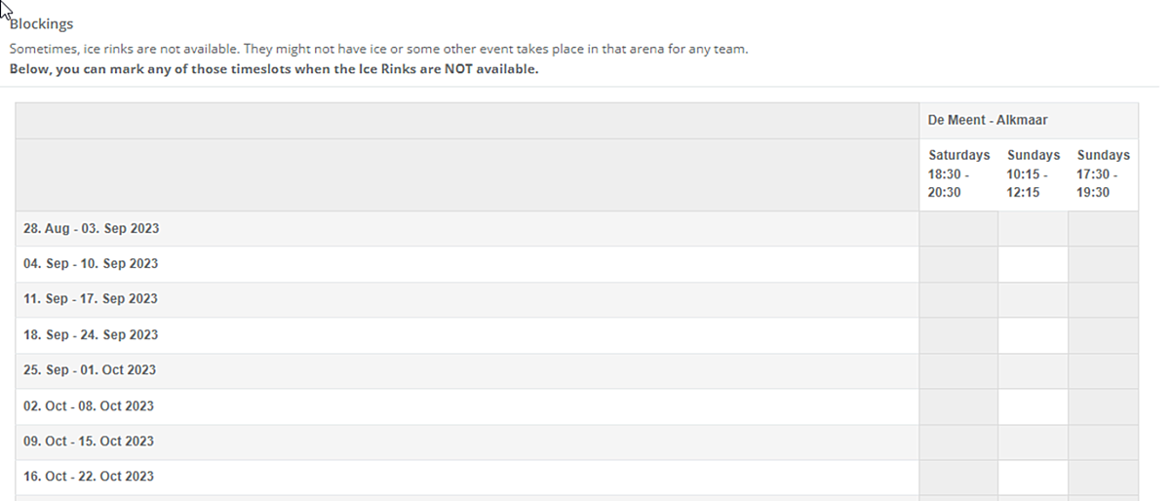This screenshot has width=1170, height=501.
Task: Click the Sundays 17:30 - 19:30 column header
Action: click(1103, 173)
